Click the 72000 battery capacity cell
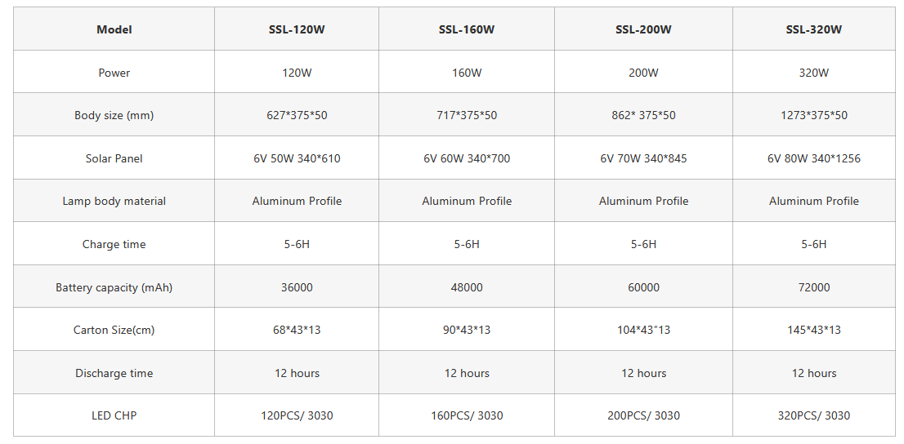Viewport: 904px width, 444px height. [813, 287]
